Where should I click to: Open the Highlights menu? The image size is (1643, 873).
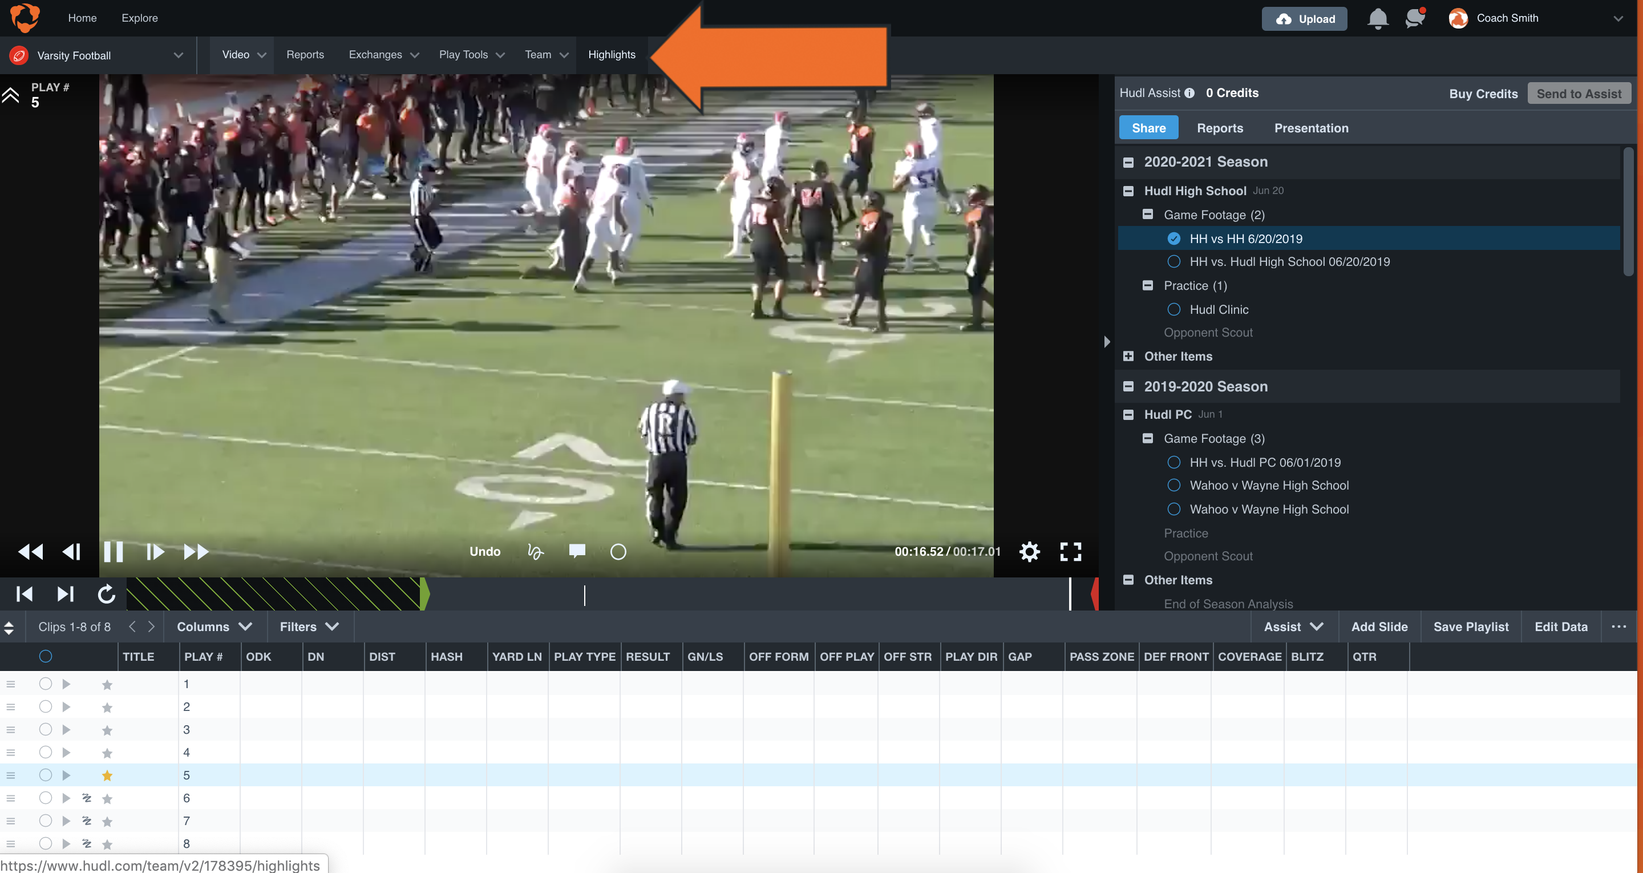click(x=612, y=55)
